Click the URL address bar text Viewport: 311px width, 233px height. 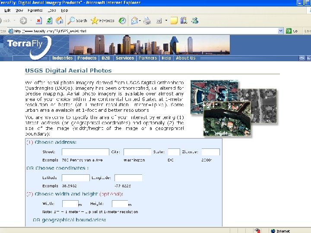(51, 31)
